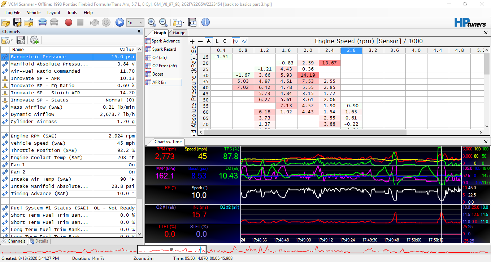Viewport: 491px width, 262px height.
Task: Start log playback with blue play button
Action: tap(120, 22)
